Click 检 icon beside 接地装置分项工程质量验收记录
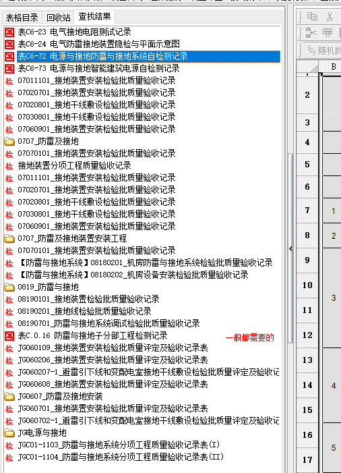This screenshot has height=473, width=341. [9, 166]
